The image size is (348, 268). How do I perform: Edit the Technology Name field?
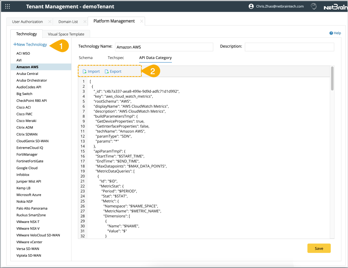point(164,47)
